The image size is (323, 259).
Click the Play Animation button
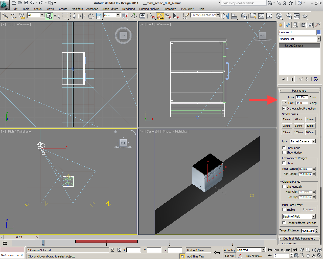pos(282,250)
